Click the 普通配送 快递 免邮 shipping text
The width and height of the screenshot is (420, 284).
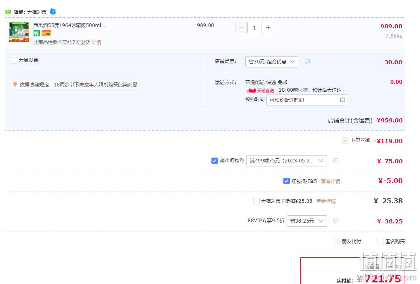[266, 82]
